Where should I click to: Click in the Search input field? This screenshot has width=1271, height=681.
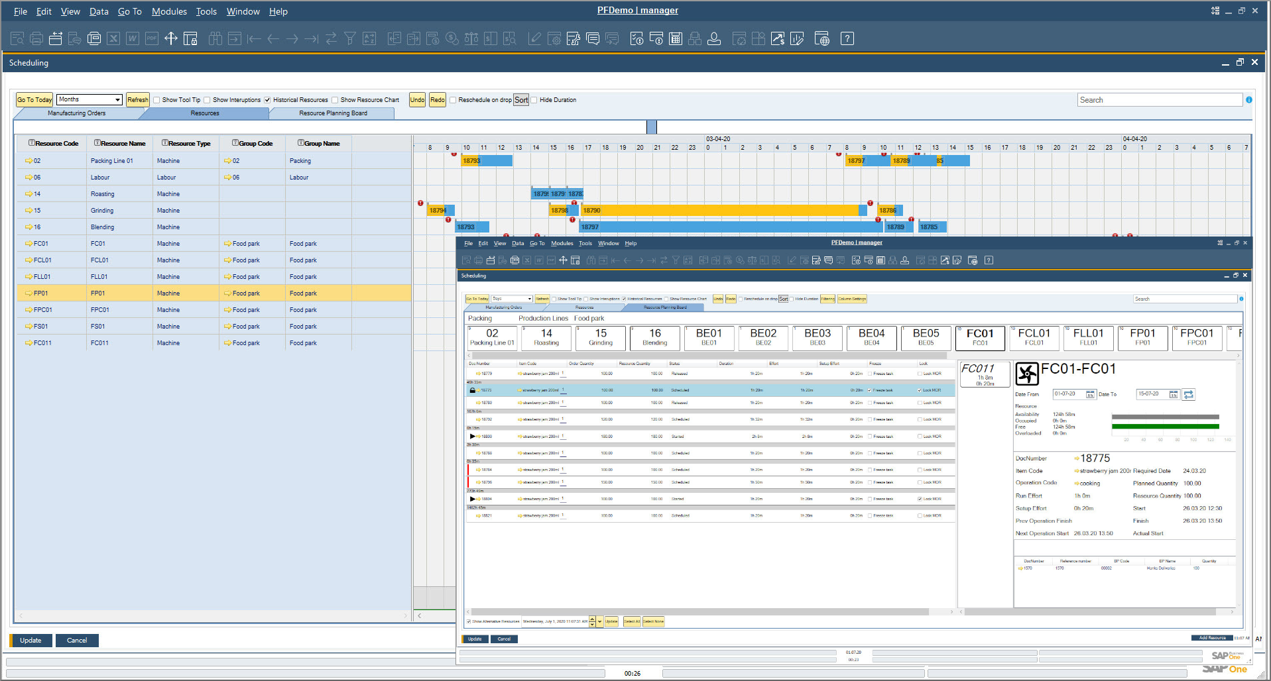(1159, 100)
